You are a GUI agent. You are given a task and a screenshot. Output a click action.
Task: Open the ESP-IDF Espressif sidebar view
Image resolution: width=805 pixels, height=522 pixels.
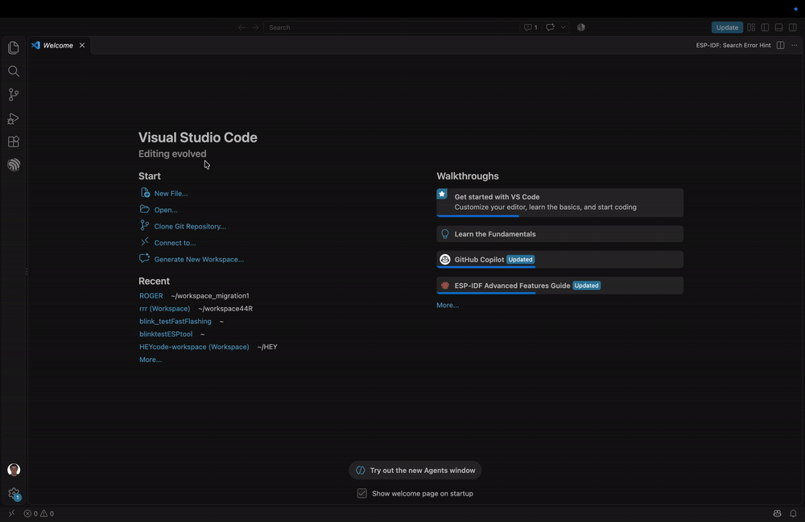(x=14, y=165)
